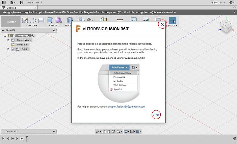237x144 pixels.
Task: Select the Line sketch tool
Action: point(33,20)
